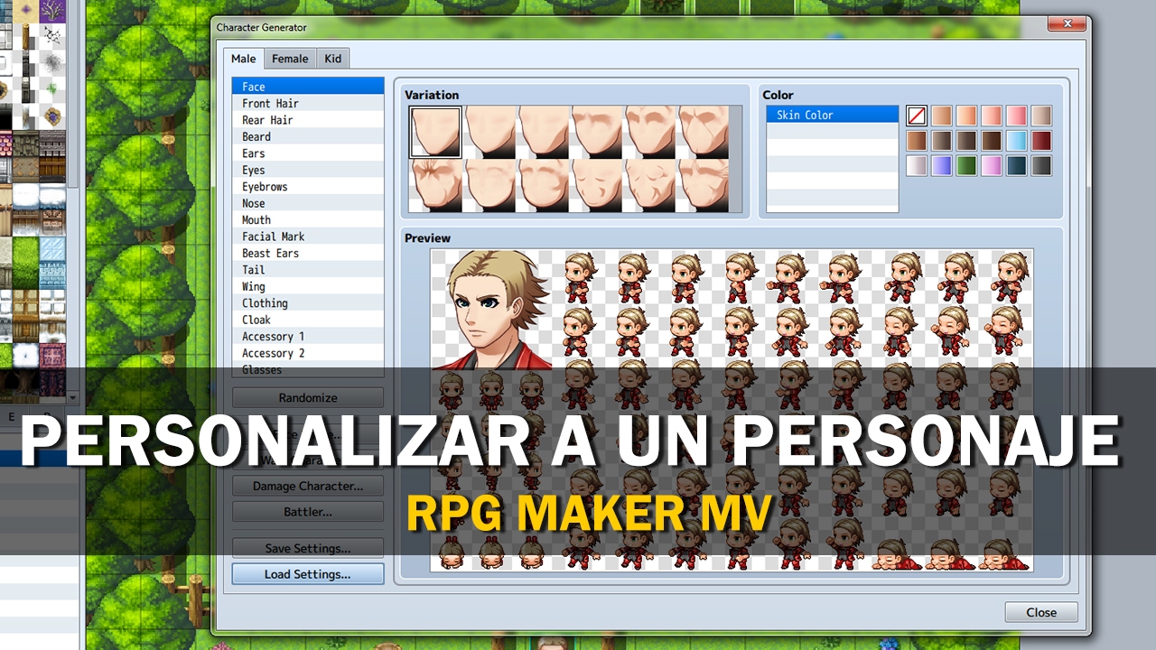Pick the no-color swatch with red slash
The height and width of the screenshot is (650, 1156).
coord(917,116)
